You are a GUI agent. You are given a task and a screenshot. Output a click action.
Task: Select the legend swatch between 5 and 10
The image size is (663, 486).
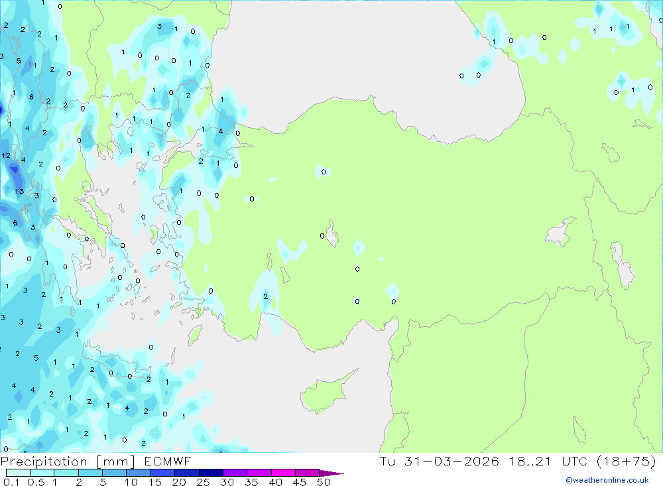pos(115,473)
